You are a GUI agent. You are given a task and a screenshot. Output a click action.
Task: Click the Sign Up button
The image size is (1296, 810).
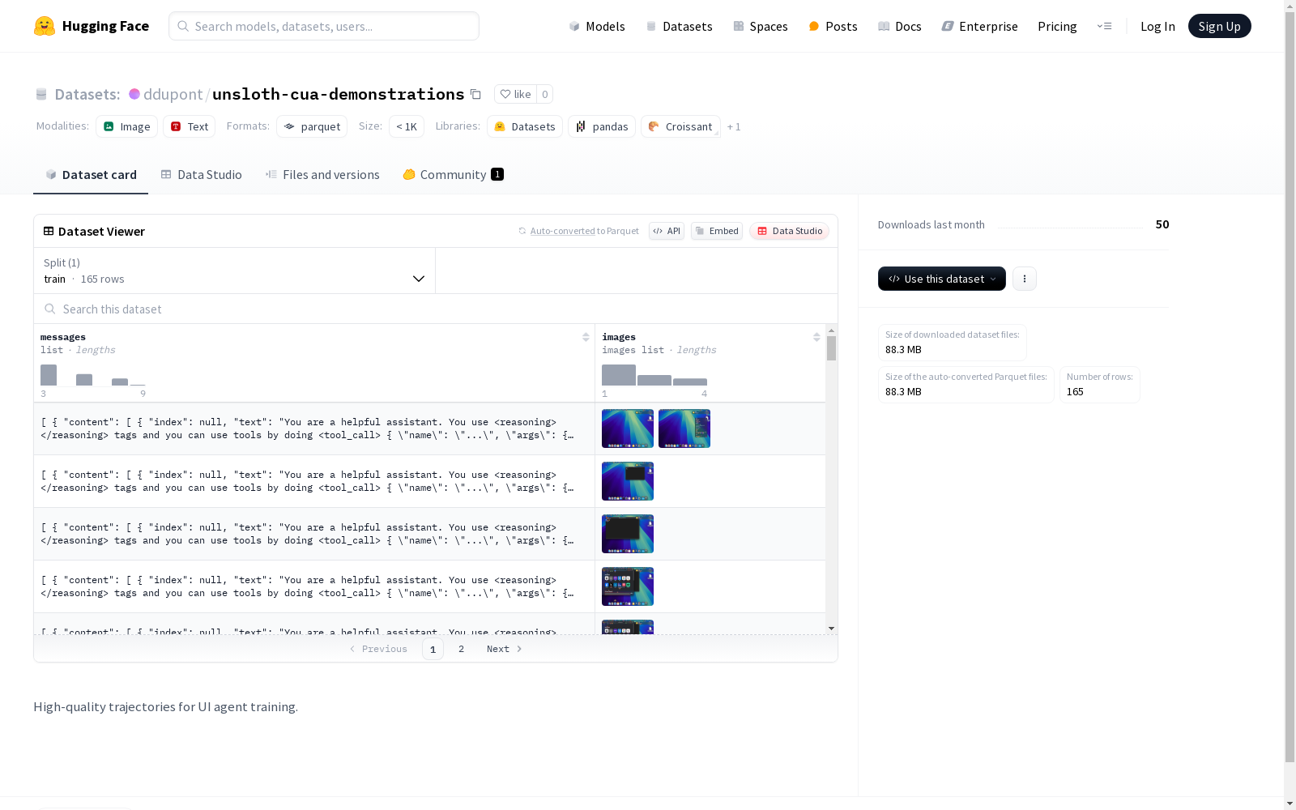pos(1220,26)
